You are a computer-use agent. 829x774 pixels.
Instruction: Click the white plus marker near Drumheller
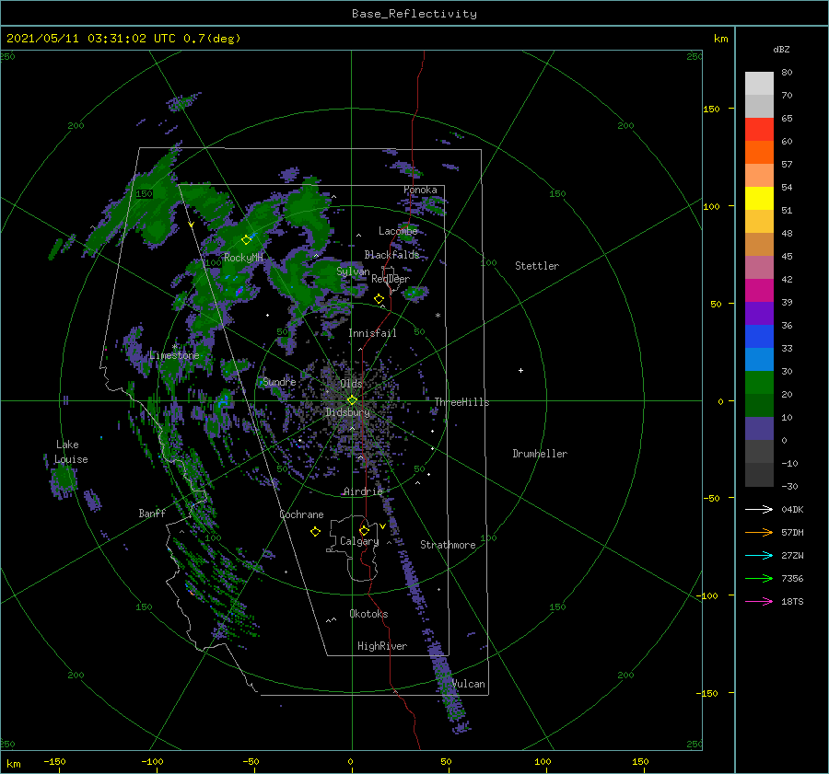[x=520, y=370]
